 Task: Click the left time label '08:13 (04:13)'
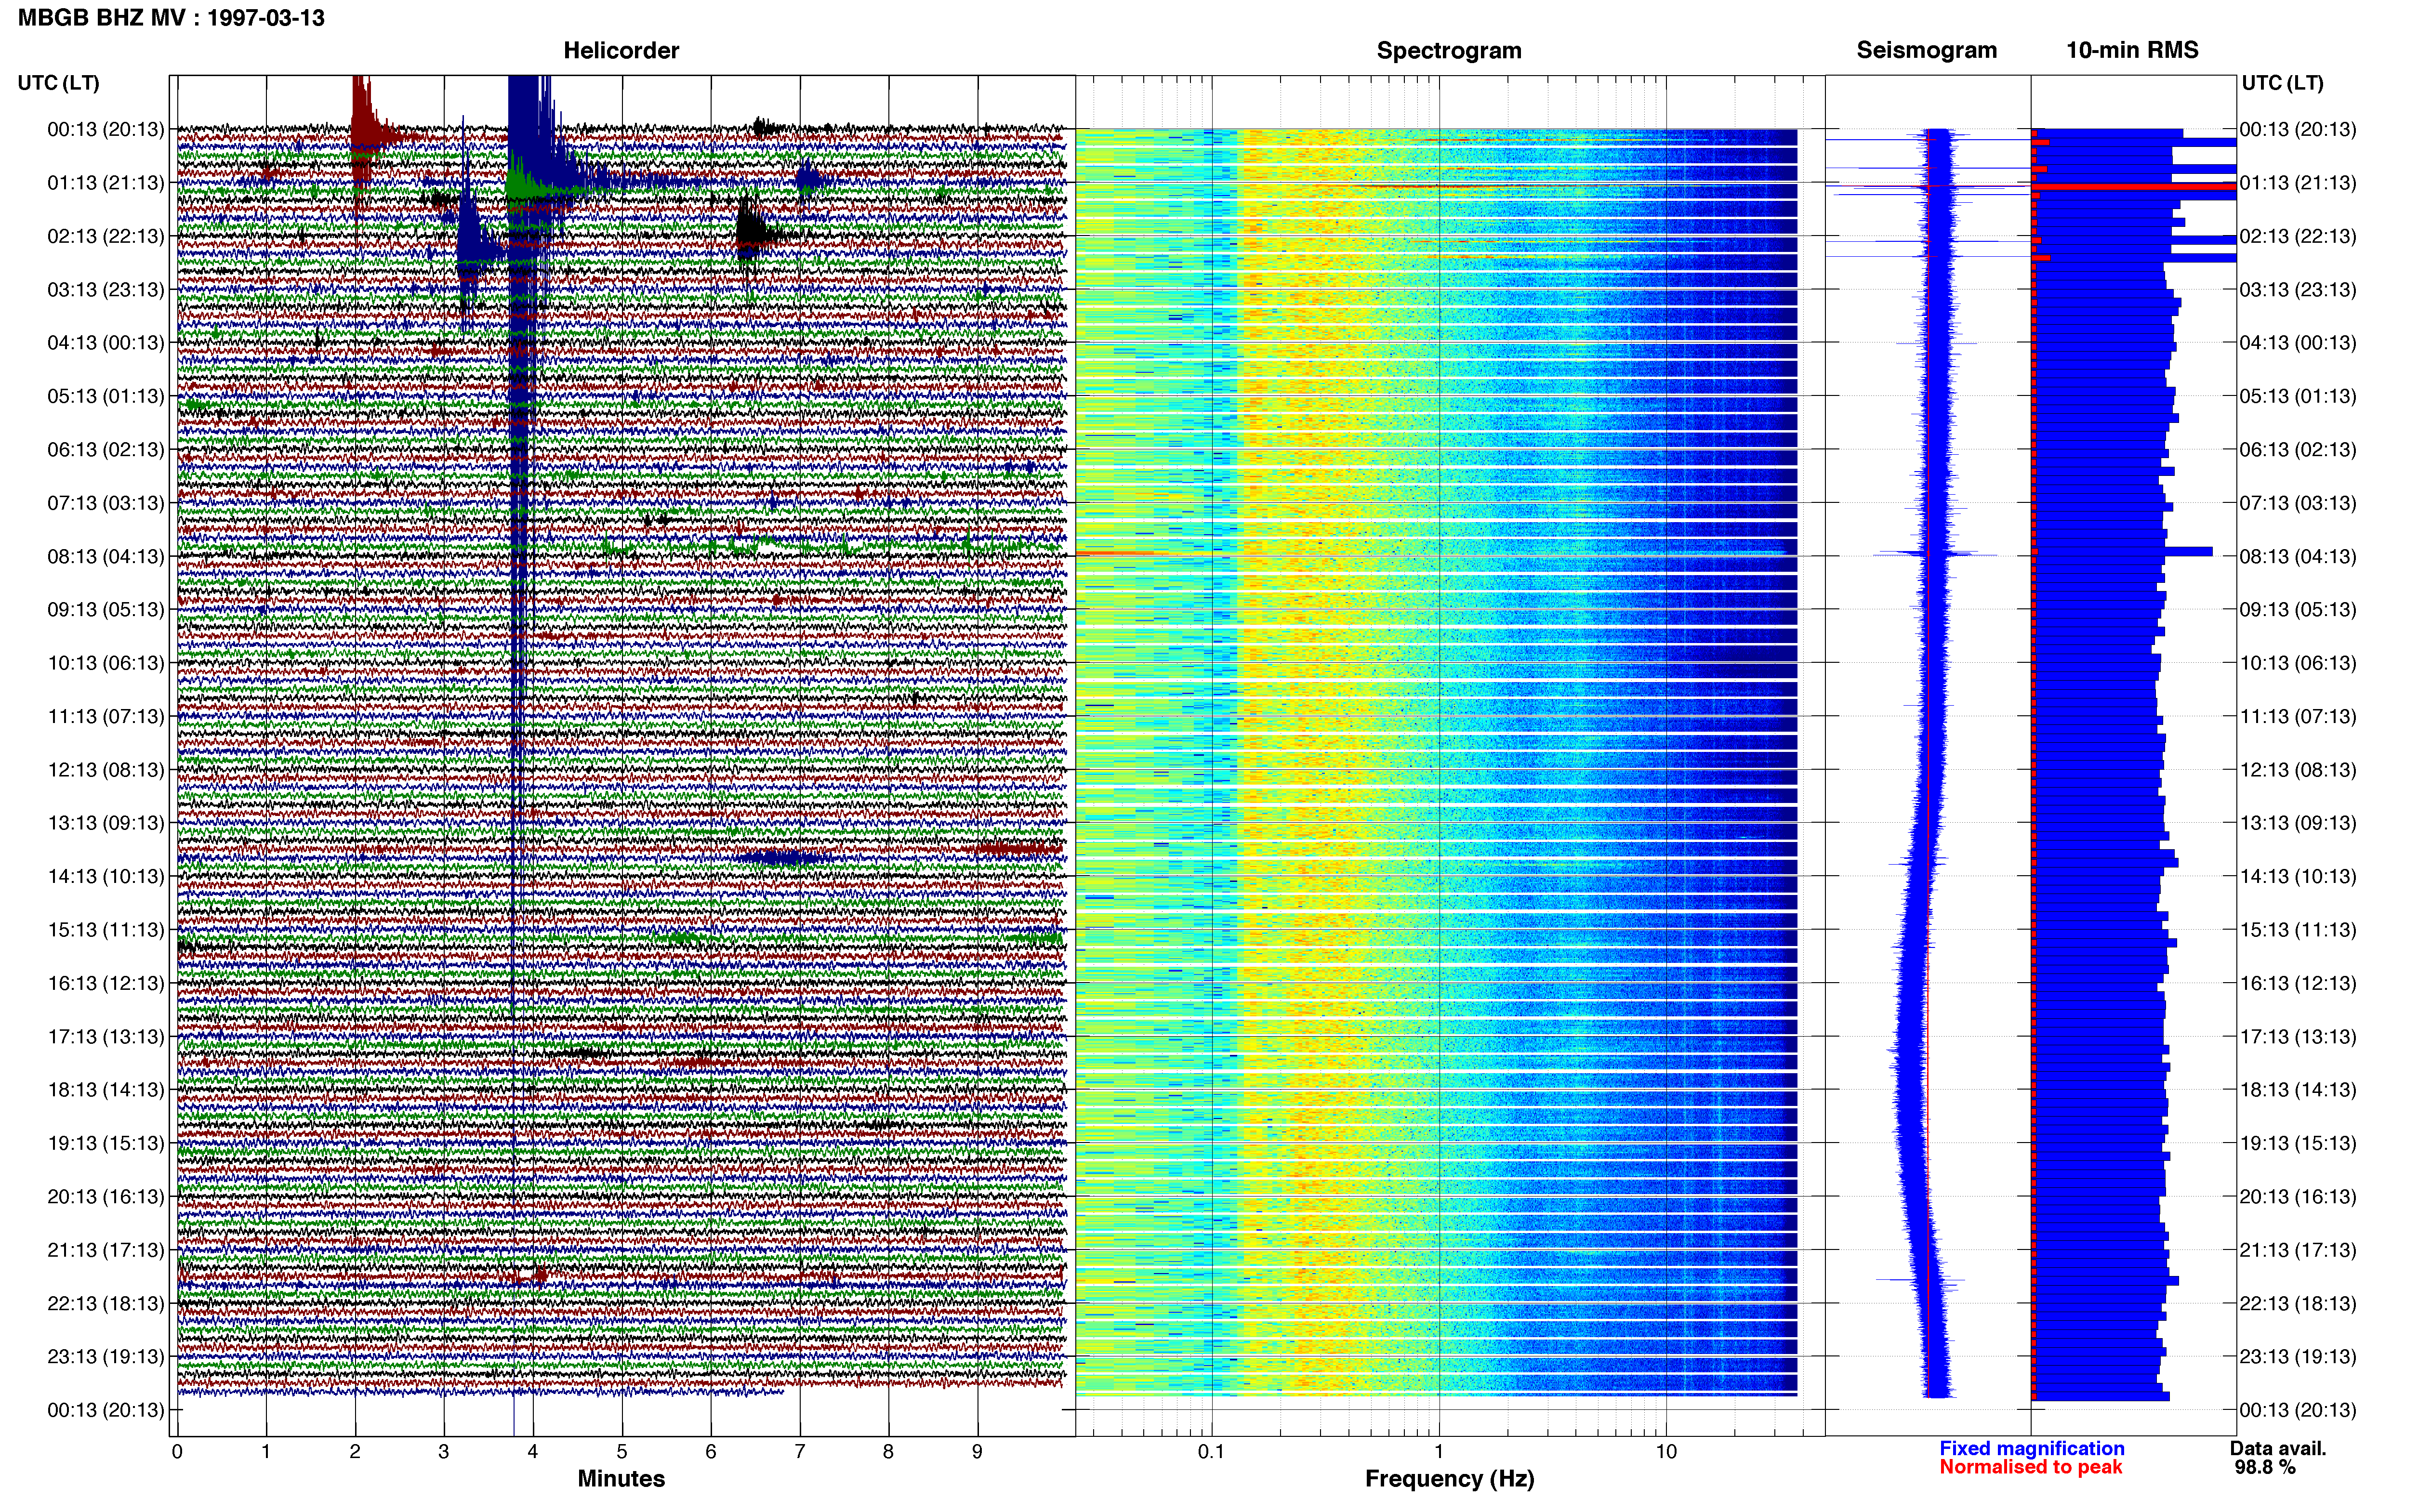pyautogui.click(x=106, y=556)
